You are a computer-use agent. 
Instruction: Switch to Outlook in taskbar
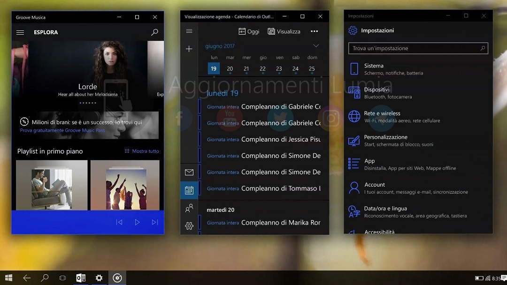click(81, 277)
